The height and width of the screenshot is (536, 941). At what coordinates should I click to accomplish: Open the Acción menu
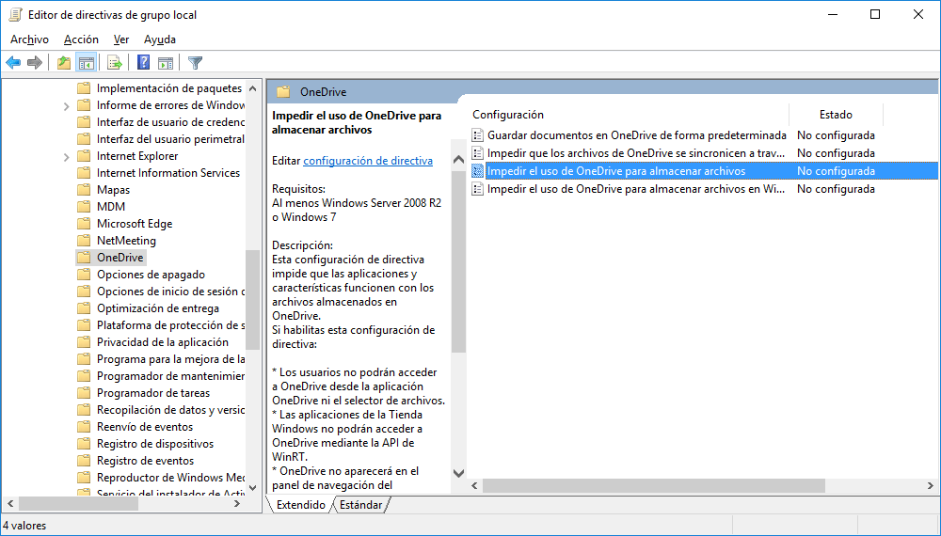click(x=81, y=39)
